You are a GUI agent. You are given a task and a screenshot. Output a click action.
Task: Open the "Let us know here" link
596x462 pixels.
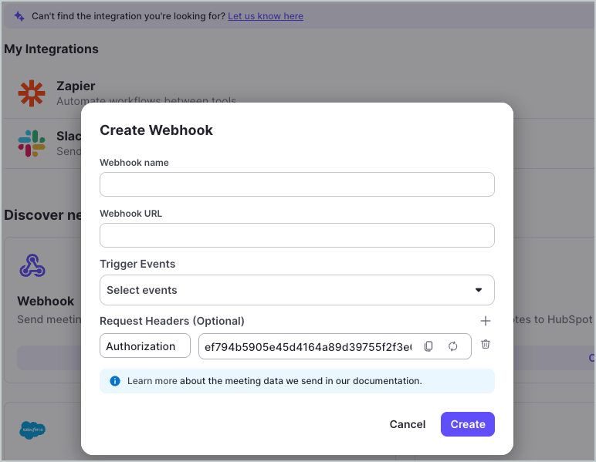click(x=266, y=15)
